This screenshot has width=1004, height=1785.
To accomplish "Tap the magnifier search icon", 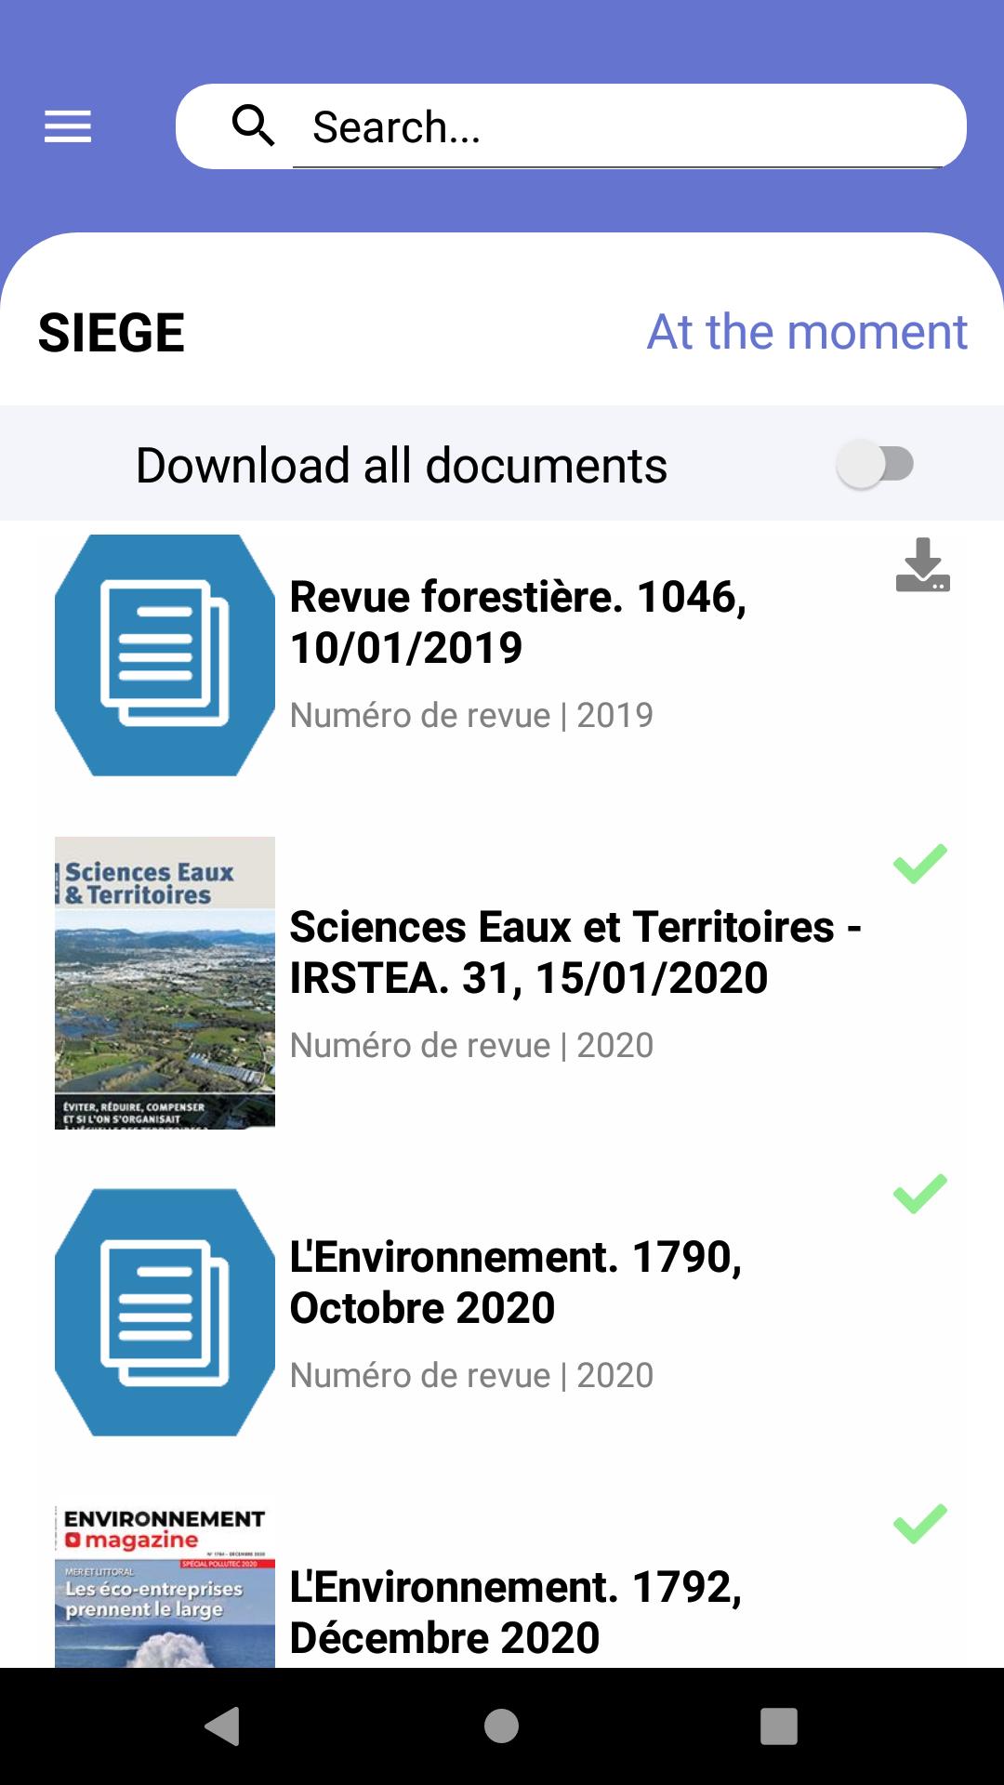I will pos(254,126).
